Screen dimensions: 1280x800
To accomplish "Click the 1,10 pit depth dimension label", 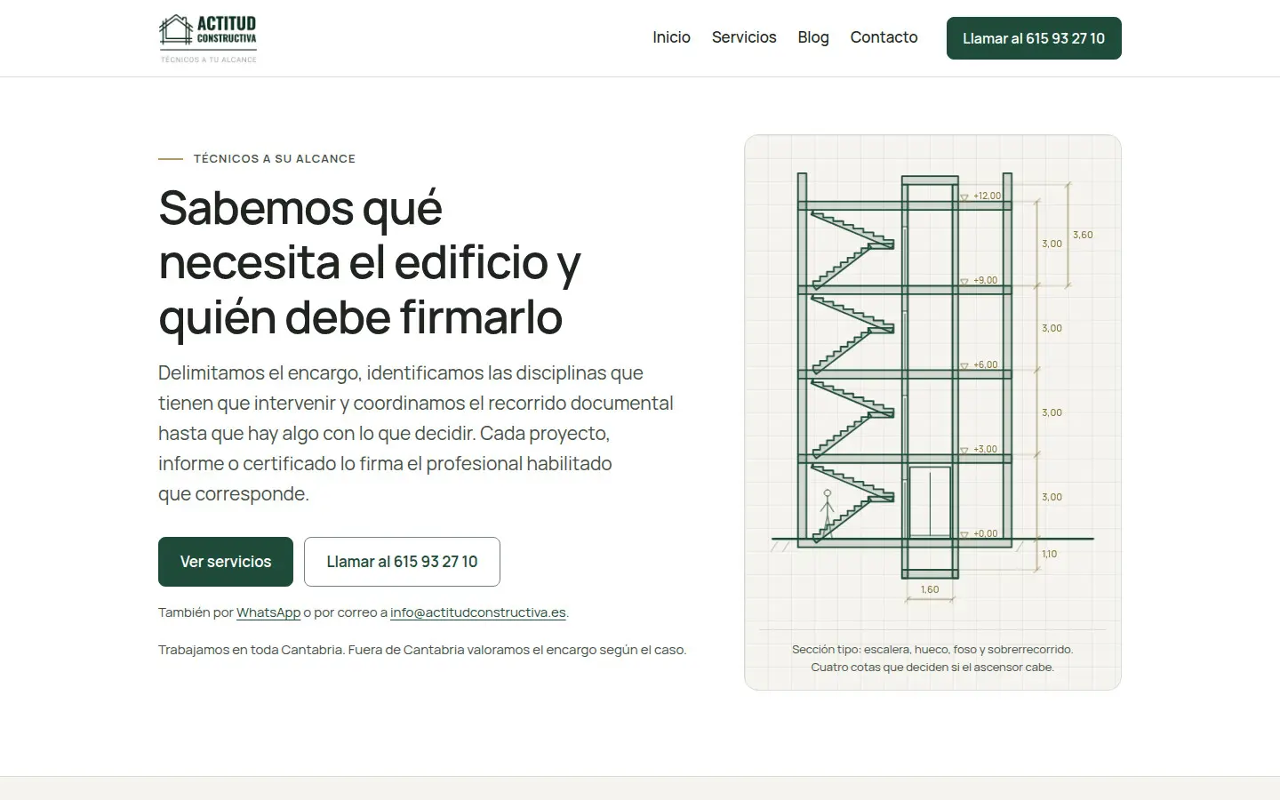I will pos(1050,554).
